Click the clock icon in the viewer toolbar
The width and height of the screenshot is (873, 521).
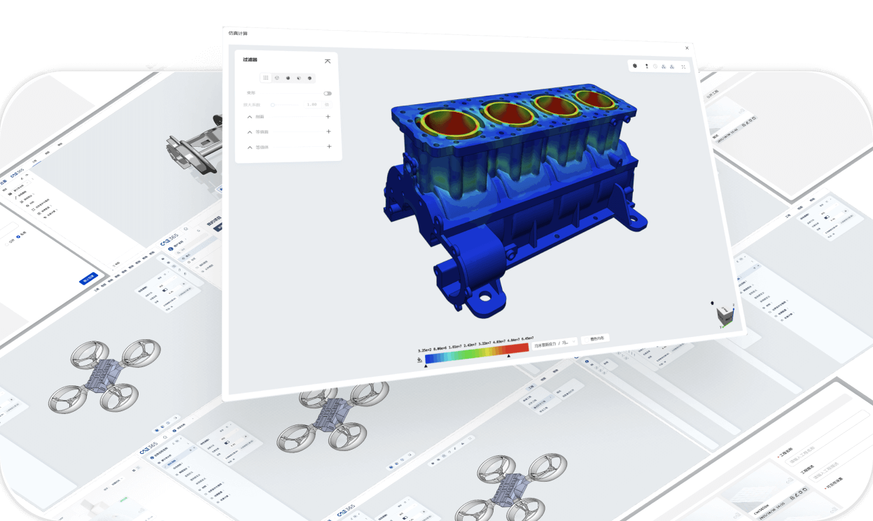655,66
